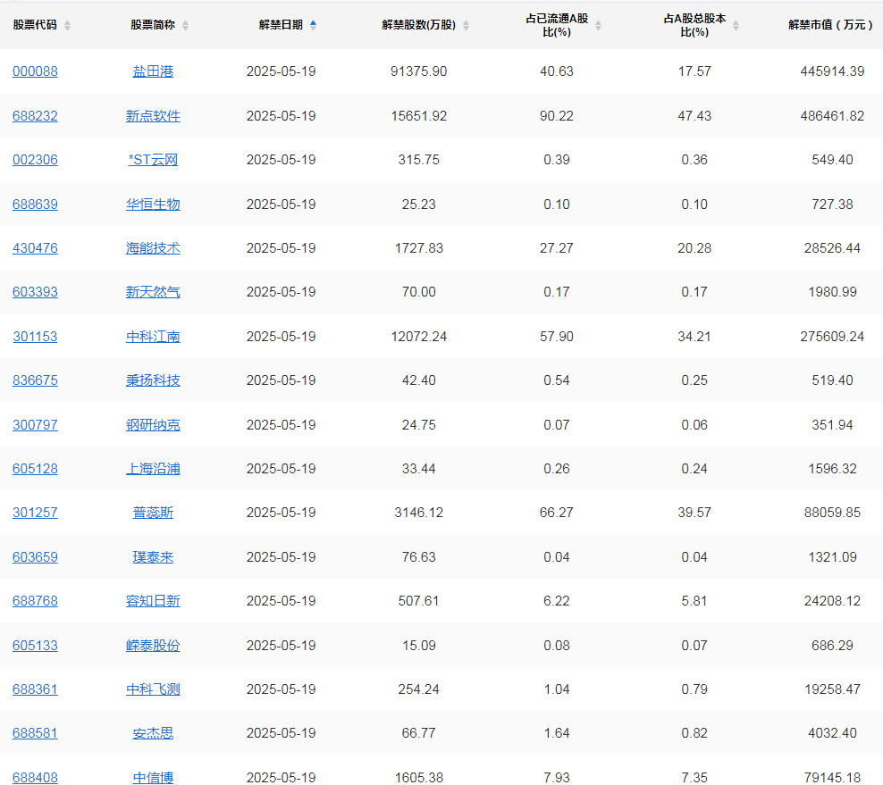Image resolution: width=883 pixels, height=785 pixels.
Task: Open the 新点软件 stock page
Action: coord(153,115)
